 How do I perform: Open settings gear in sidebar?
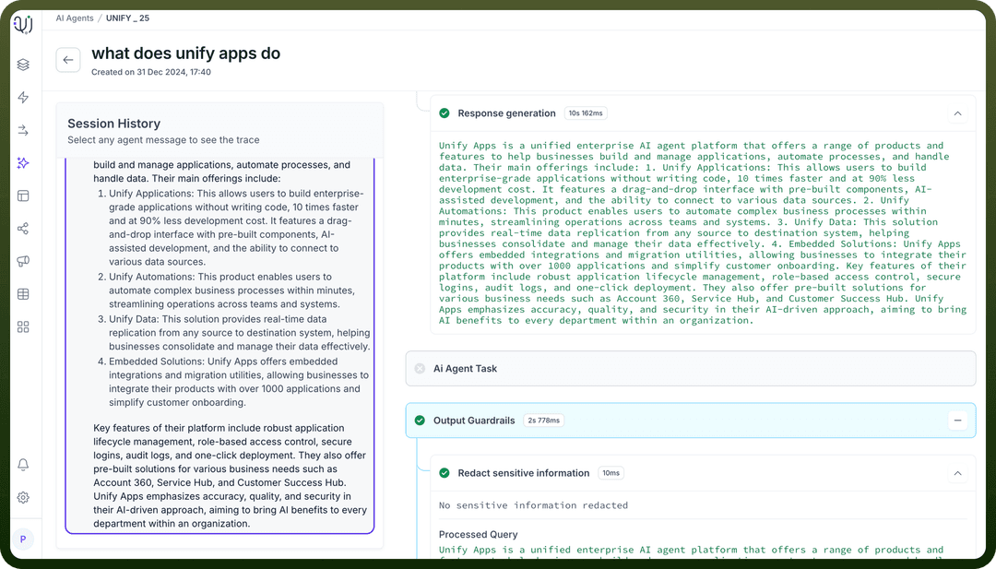point(23,497)
